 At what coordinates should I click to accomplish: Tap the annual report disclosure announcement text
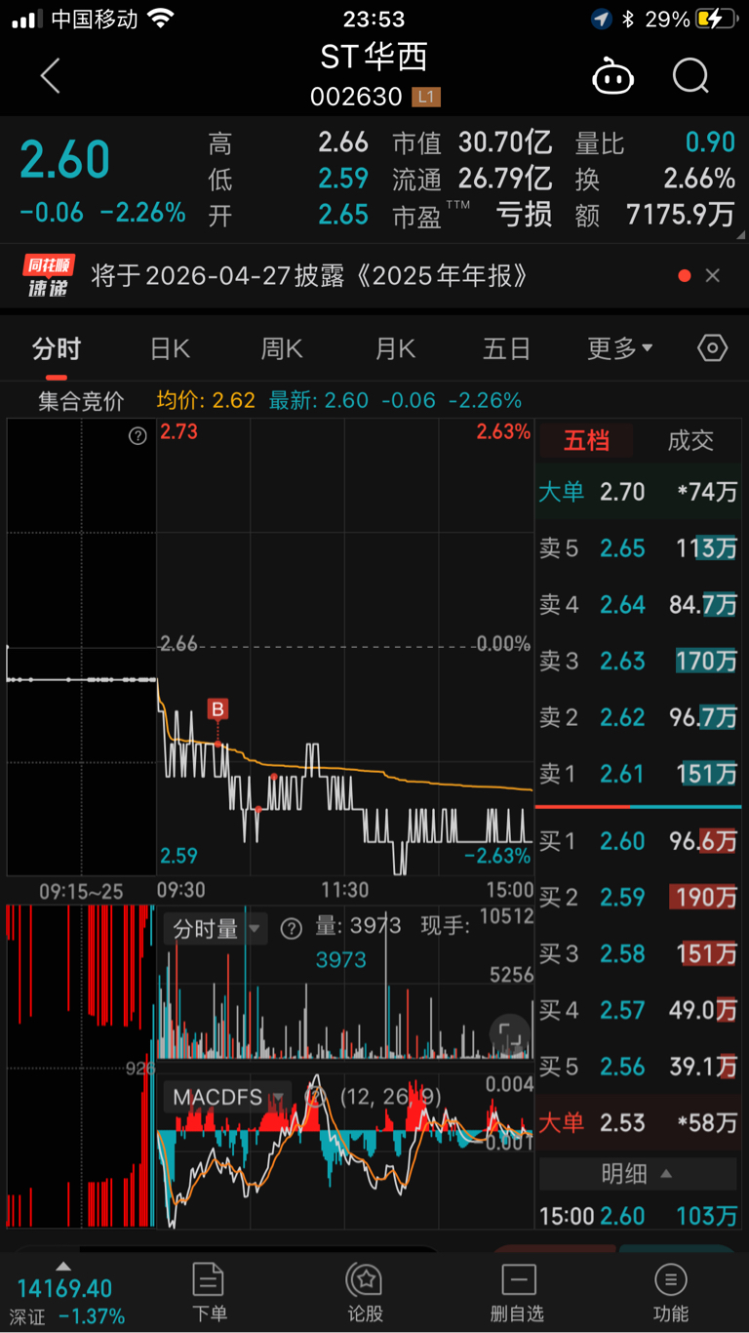pos(310,276)
